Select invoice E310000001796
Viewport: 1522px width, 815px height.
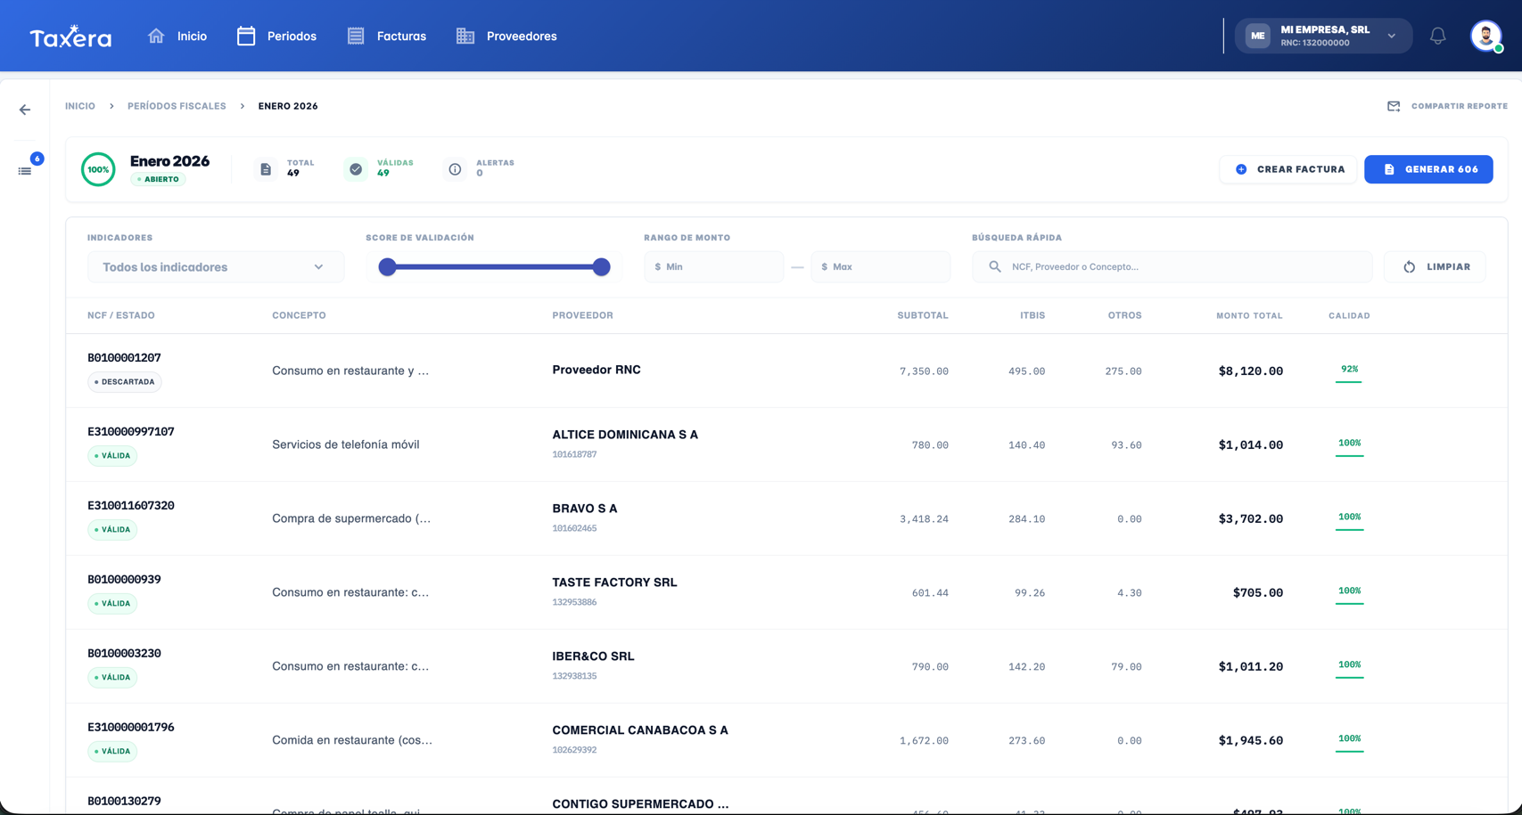coord(131,728)
